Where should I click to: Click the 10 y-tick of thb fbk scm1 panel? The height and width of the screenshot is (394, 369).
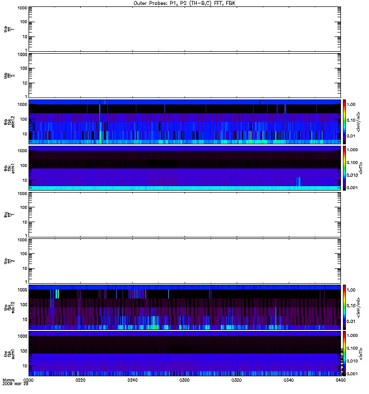pyautogui.click(x=25, y=180)
